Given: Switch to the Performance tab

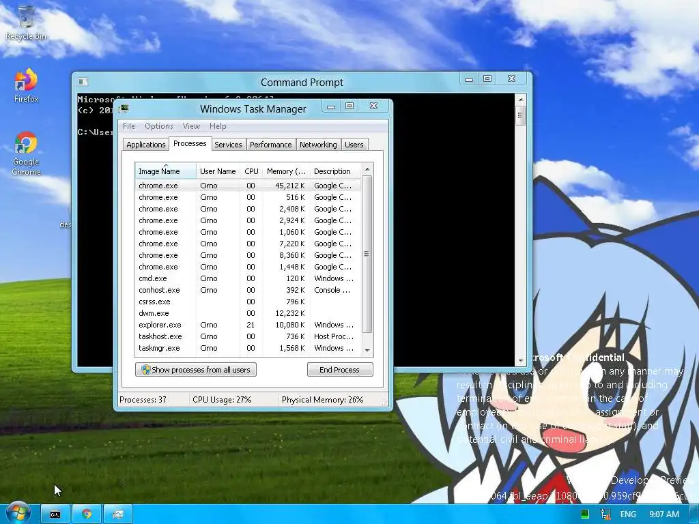Looking at the screenshot, I should pyautogui.click(x=270, y=145).
